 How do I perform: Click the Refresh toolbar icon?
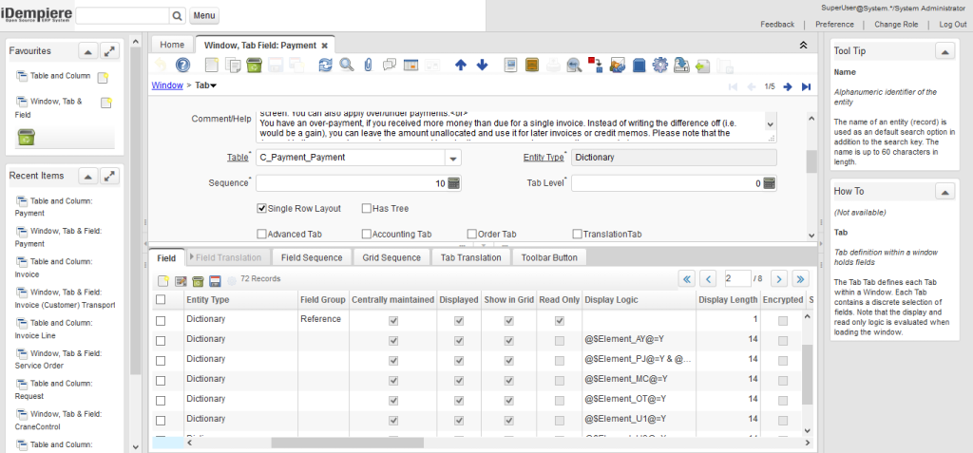325,66
